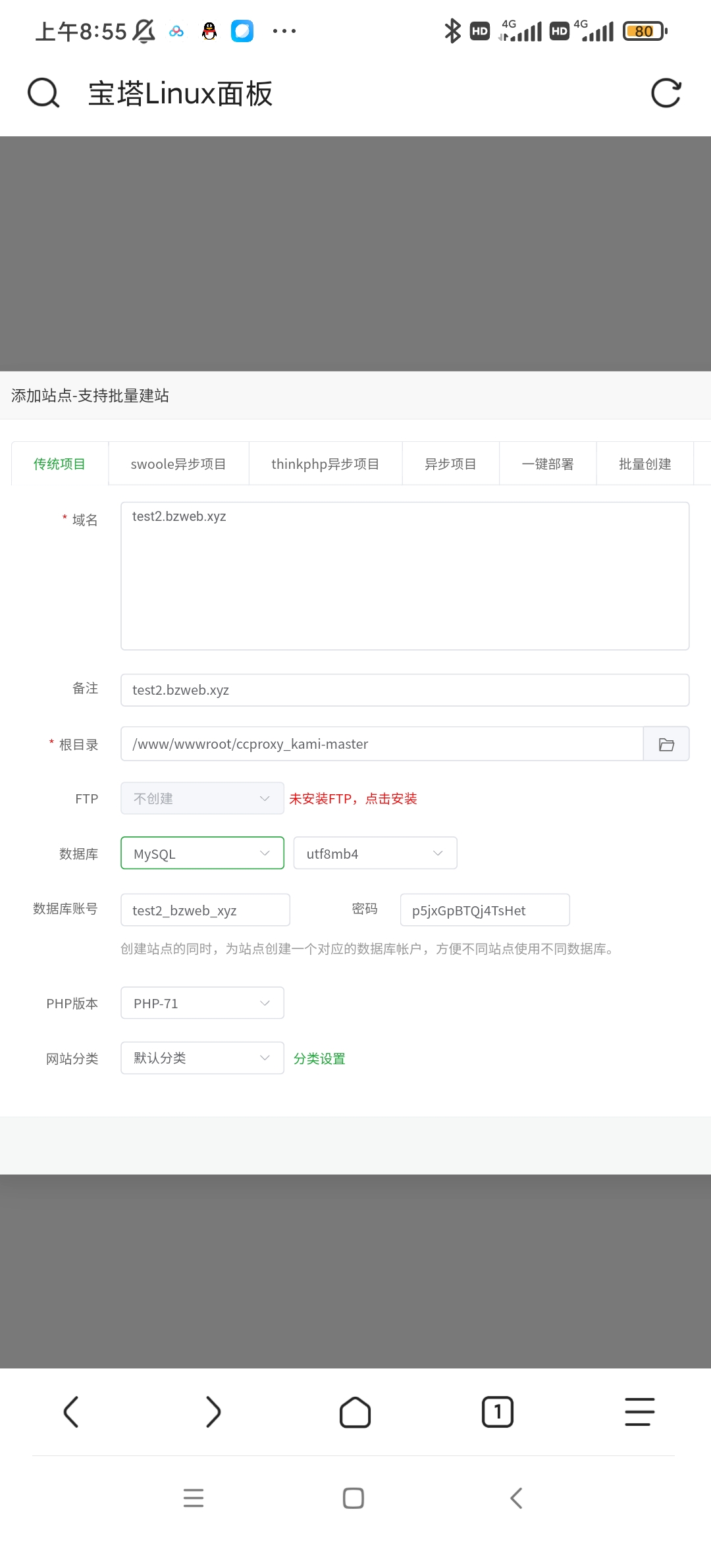This screenshot has width=711, height=1541.
Task: Tap Android home square button
Action: click(x=354, y=1498)
